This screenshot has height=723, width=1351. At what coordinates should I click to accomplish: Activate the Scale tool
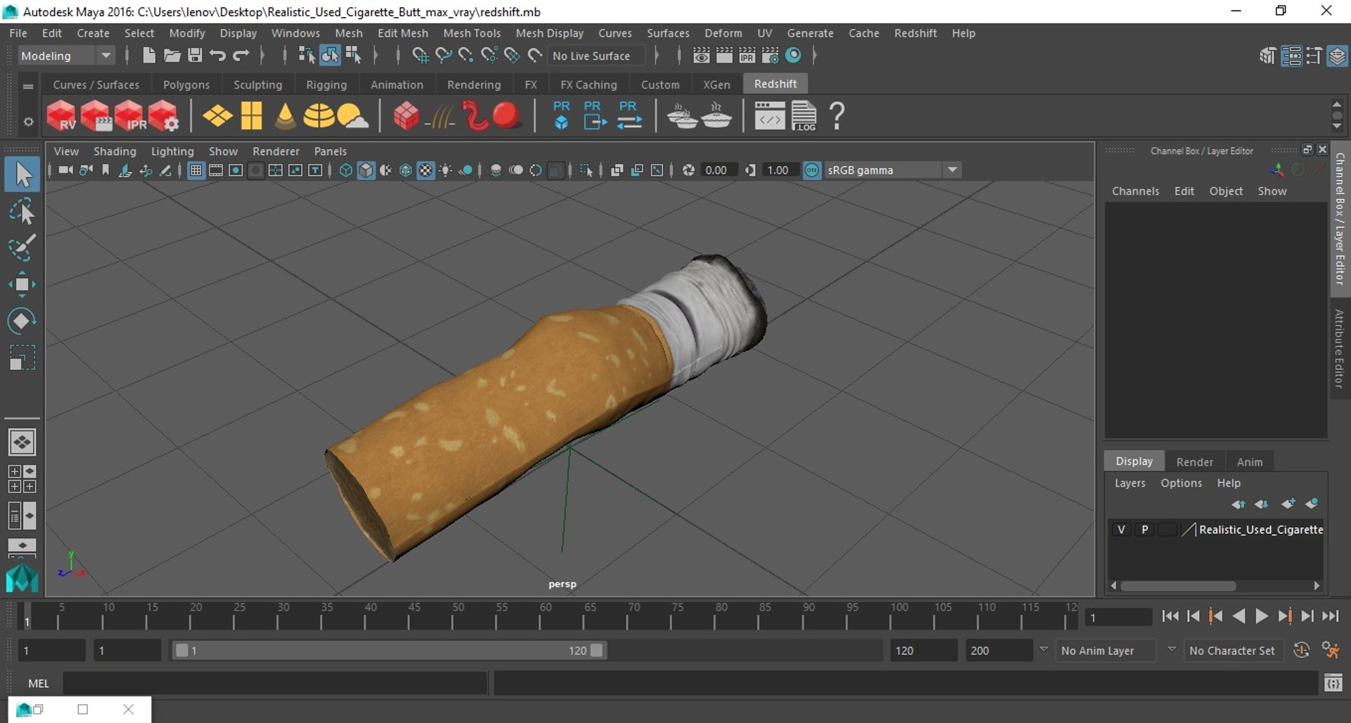tap(22, 357)
